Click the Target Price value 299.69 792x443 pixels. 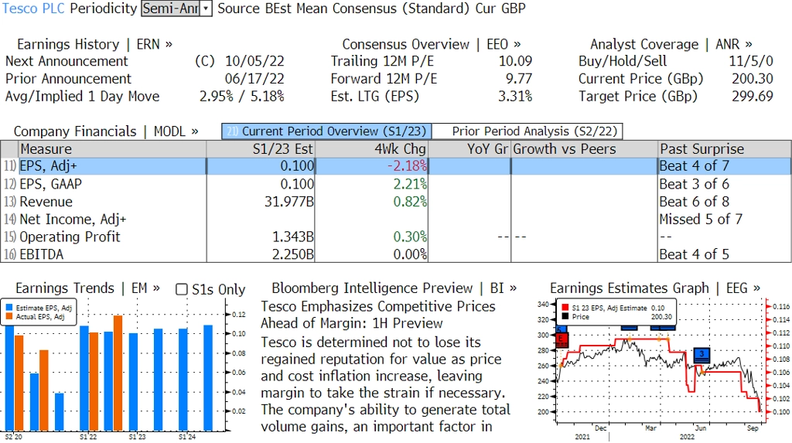[x=752, y=97]
